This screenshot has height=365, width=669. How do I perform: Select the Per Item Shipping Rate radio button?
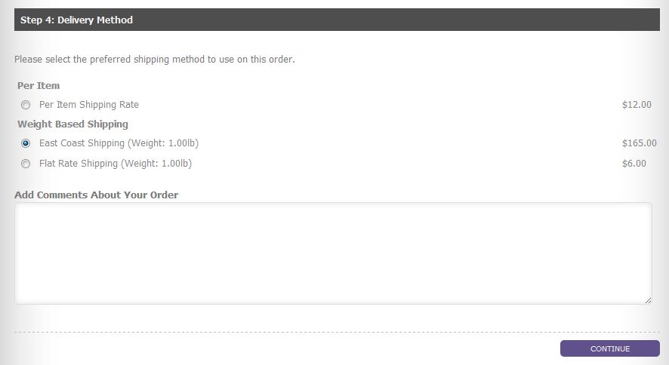coord(26,105)
